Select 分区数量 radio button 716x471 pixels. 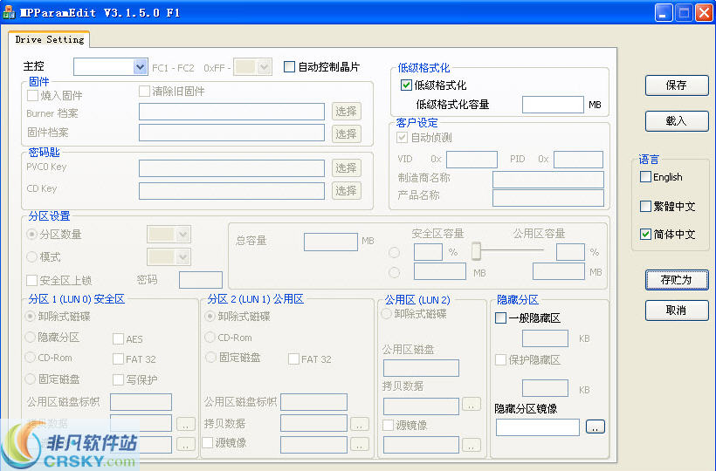click(x=32, y=235)
